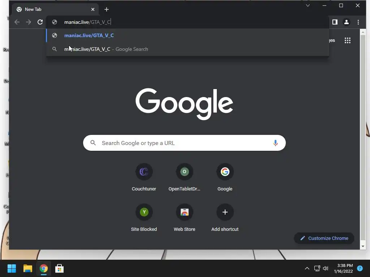Minimize the Chrome window
The width and height of the screenshot is (370, 277).
[x=324, y=5]
